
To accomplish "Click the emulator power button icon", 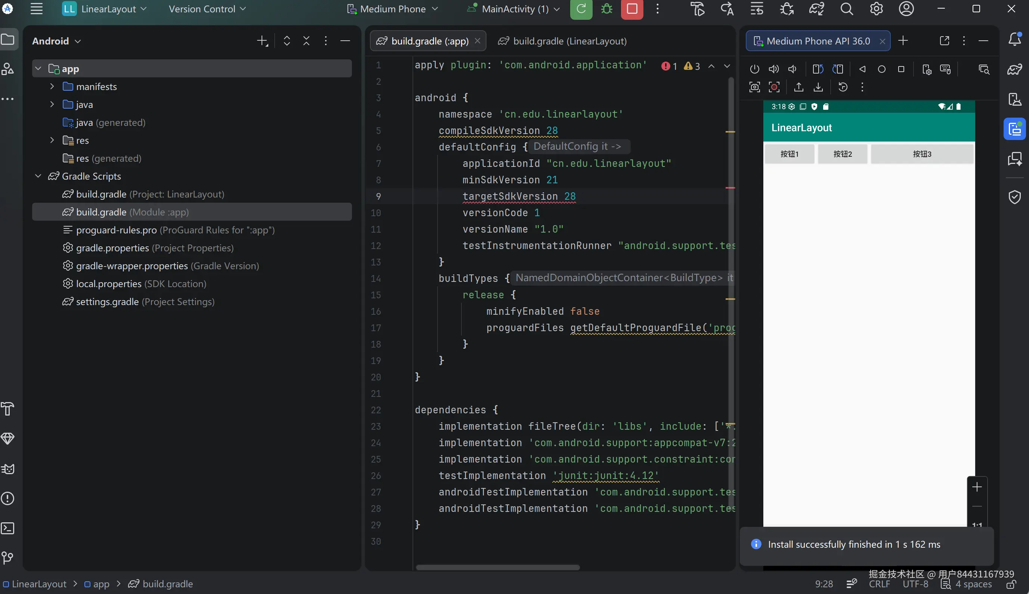I will [x=754, y=69].
